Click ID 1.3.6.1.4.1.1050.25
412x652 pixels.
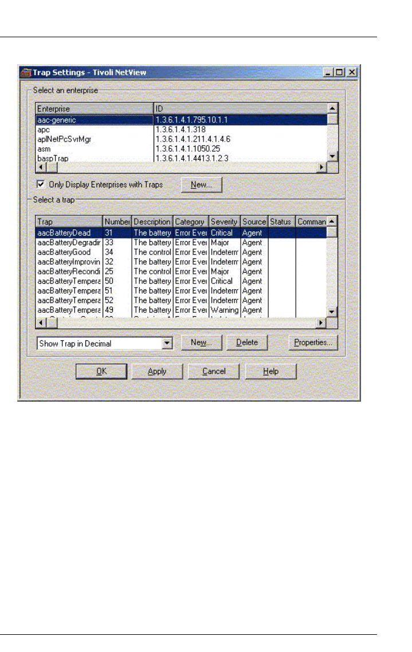187,148
